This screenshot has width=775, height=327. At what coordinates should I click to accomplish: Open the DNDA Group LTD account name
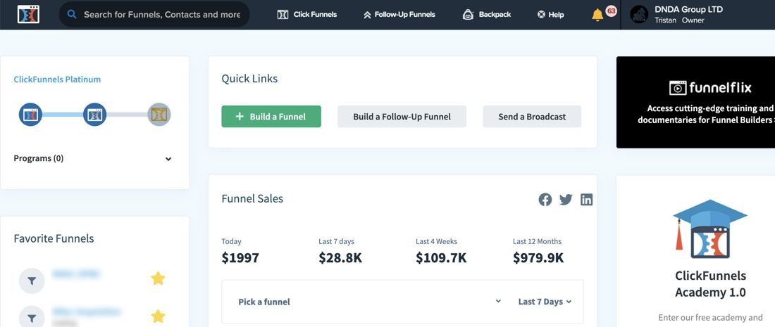[x=688, y=9]
